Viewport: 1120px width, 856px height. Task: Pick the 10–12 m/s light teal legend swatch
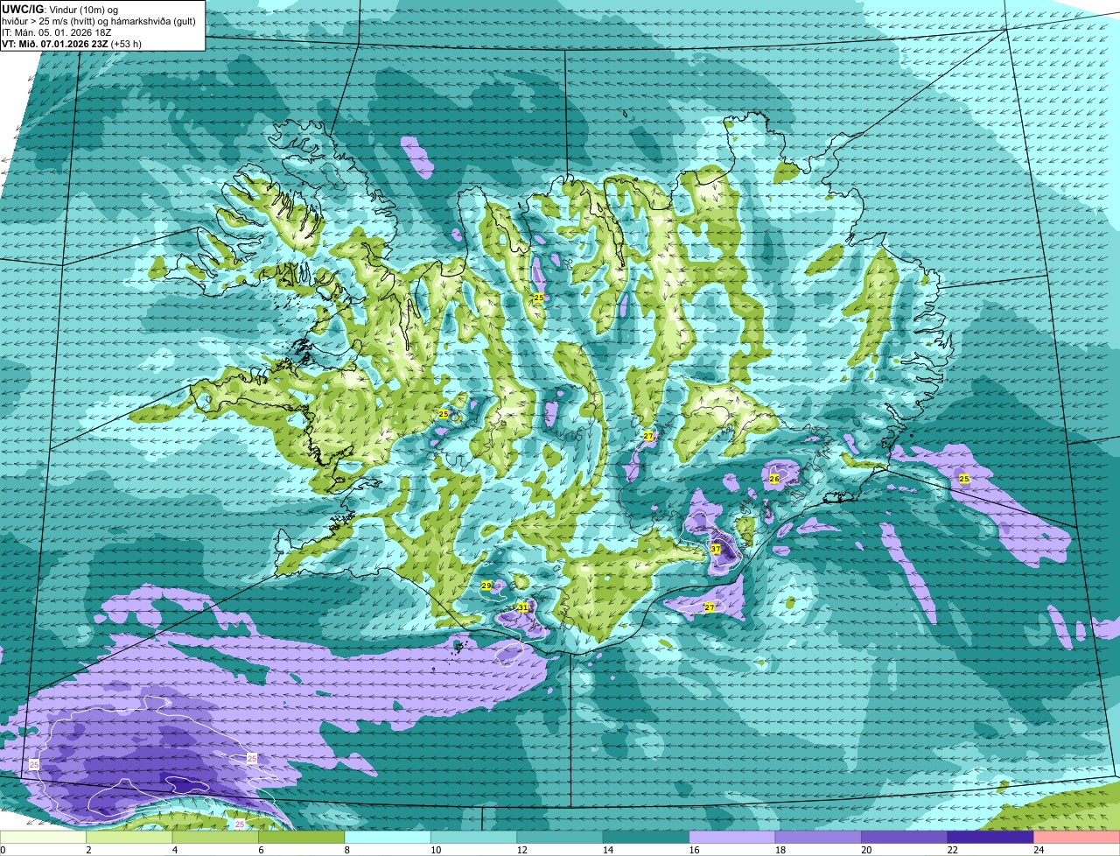474,838
